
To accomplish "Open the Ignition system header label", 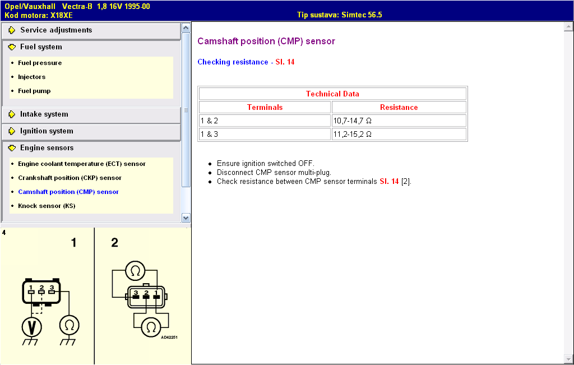I will [x=47, y=131].
